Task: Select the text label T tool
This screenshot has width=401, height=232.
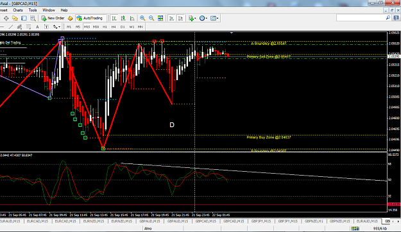Action: (x=46, y=27)
